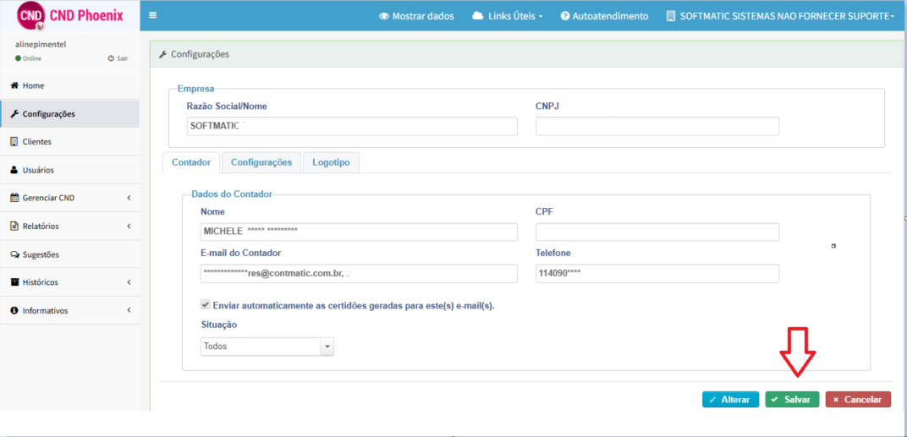Image resolution: width=907 pixels, height=437 pixels.
Task: Click the E-mail do Contador input field
Action: (359, 274)
